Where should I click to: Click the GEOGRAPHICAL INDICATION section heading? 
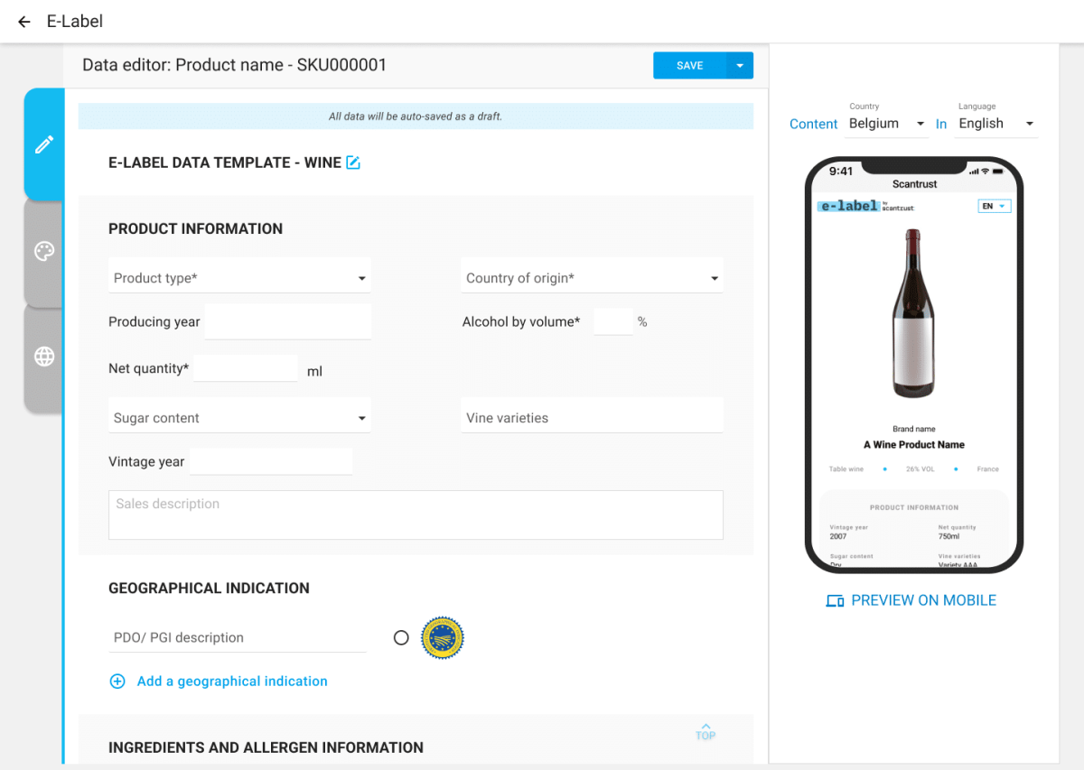209,589
